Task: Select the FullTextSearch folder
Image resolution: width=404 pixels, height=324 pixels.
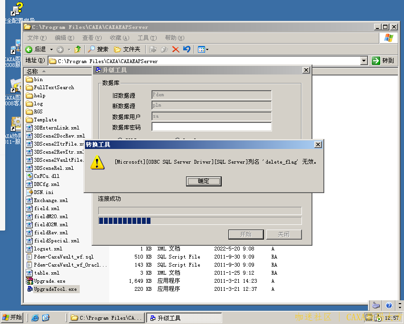Action: click(x=53, y=87)
